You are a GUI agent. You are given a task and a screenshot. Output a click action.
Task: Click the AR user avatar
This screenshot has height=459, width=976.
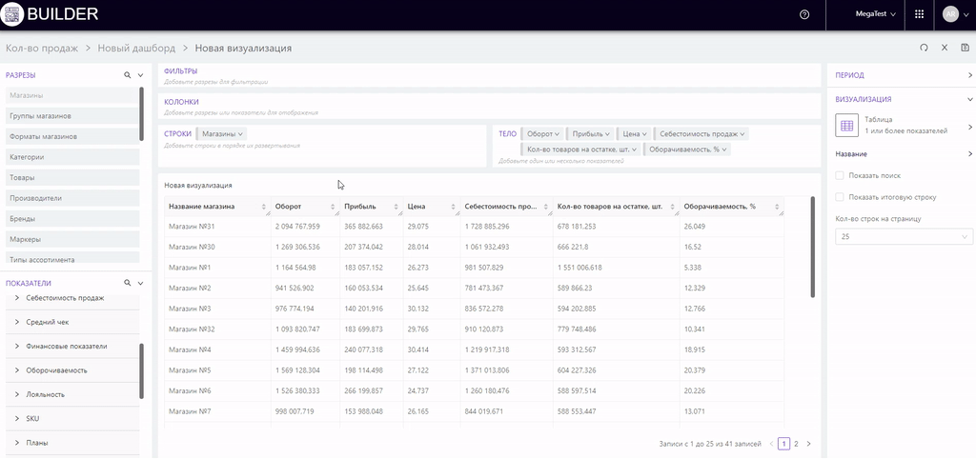pos(949,14)
